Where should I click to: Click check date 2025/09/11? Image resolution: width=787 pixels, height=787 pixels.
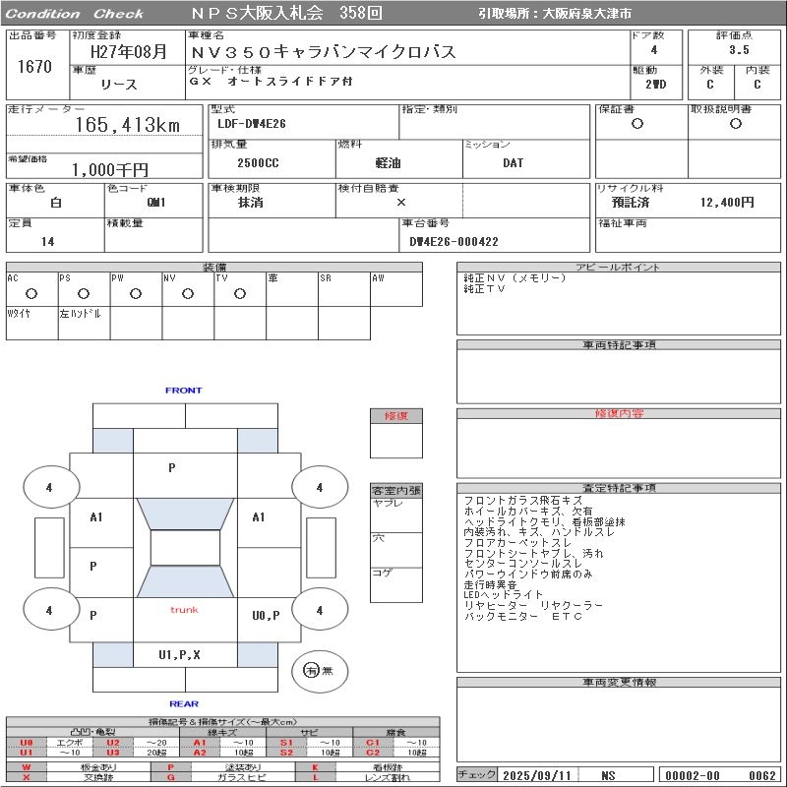(x=537, y=775)
